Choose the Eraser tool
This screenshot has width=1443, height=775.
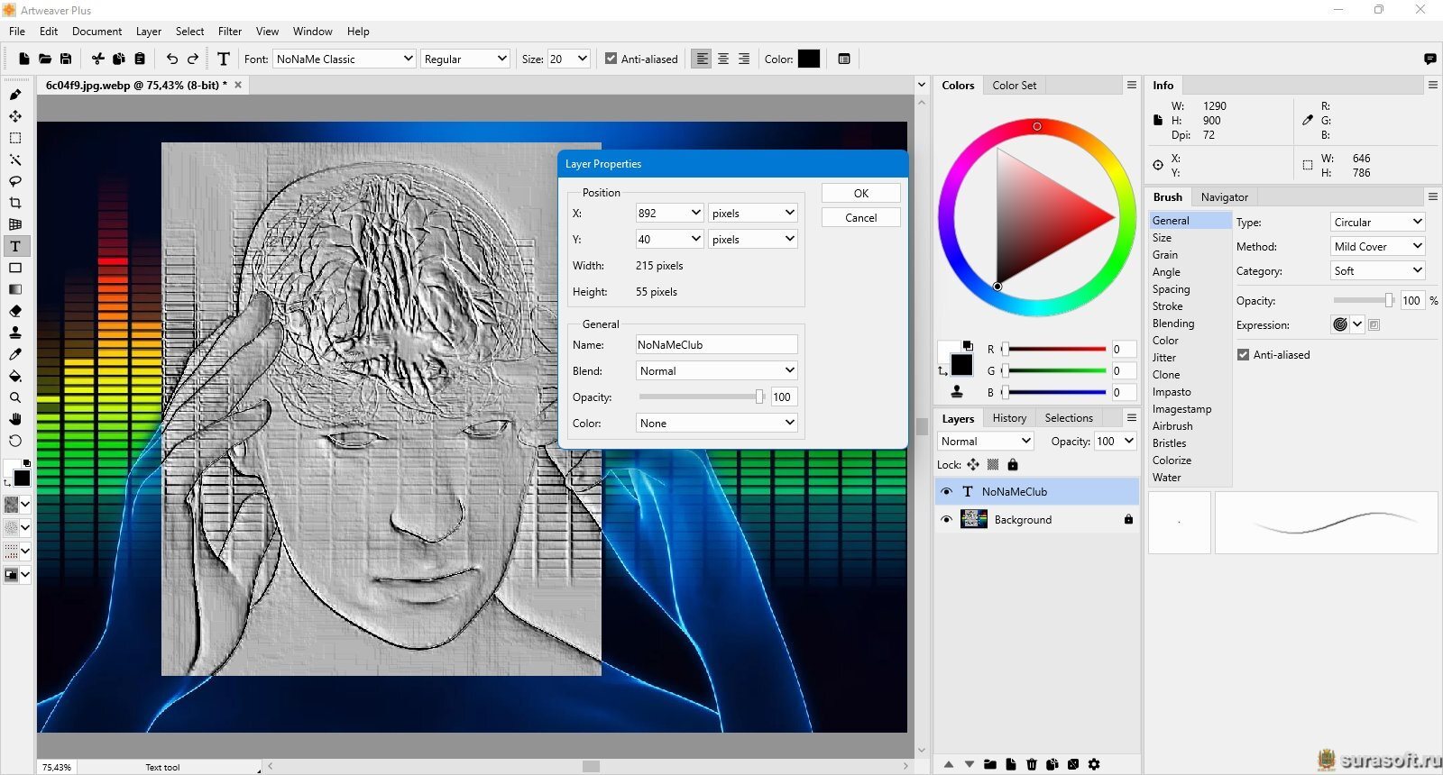[15, 311]
